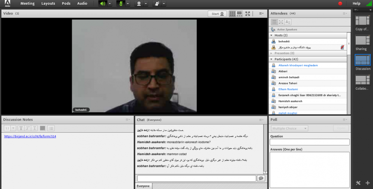The width and height of the screenshot is (373, 189).
Task: Toggle underline formatting in Discussion Notes
Action: coord(35,128)
